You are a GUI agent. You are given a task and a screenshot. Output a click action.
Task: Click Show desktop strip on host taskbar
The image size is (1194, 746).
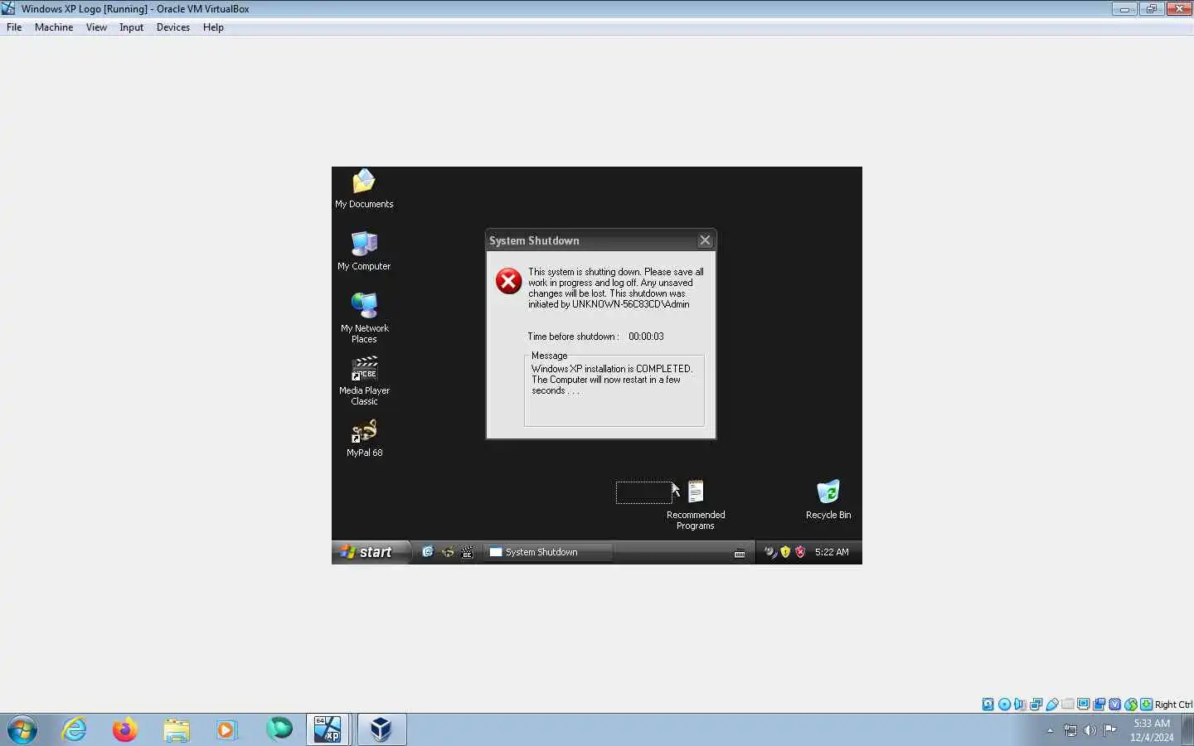point(1188,729)
